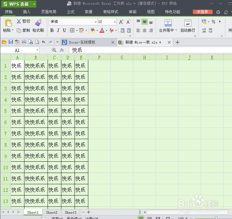Open quick access toolbar customize arrow
Viewport: 232px width, 219px height.
pos(57,42)
